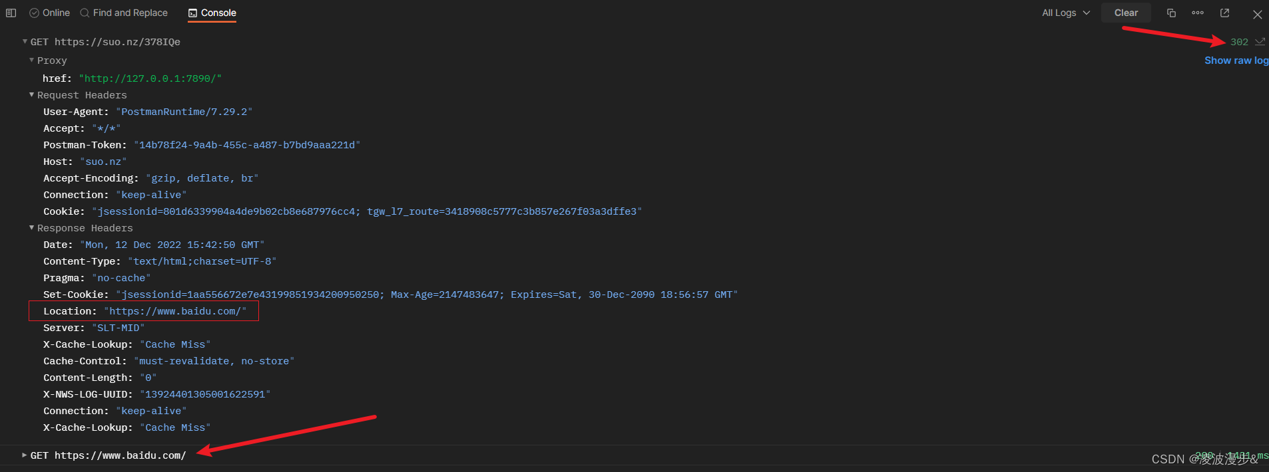
Task: Select the Set-Cookie header value
Action: tap(427, 295)
